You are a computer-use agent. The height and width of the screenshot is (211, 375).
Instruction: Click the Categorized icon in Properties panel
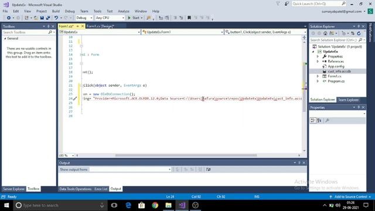point(313,120)
